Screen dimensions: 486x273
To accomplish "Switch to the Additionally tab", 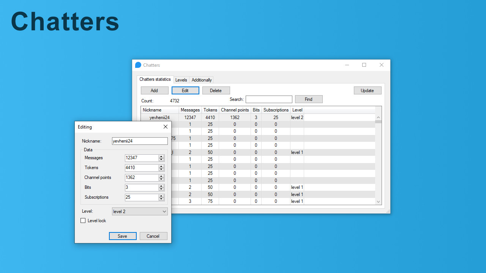I will 201,80.
